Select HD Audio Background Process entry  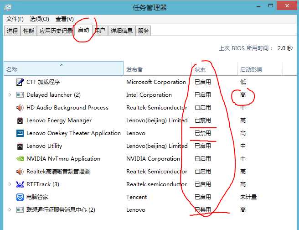pyautogui.click(x=67, y=108)
